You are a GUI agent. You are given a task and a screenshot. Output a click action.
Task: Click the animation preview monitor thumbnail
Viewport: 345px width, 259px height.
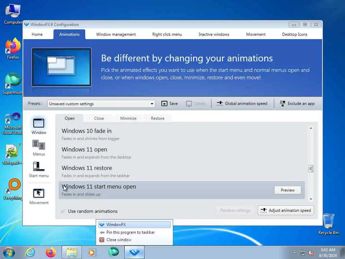(x=61, y=67)
